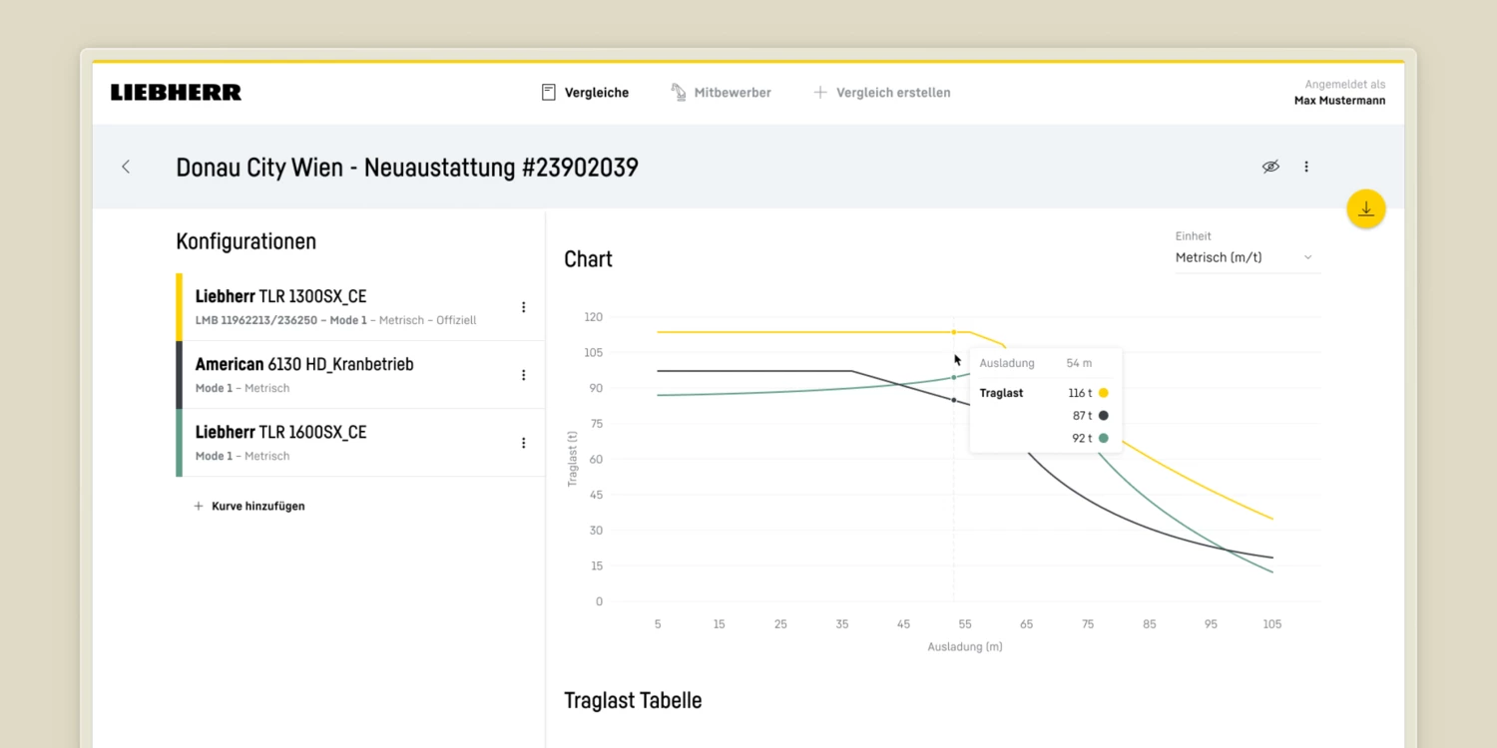1497x748 pixels.
Task: Click the yellow dot in chart tooltip
Action: (1103, 393)
